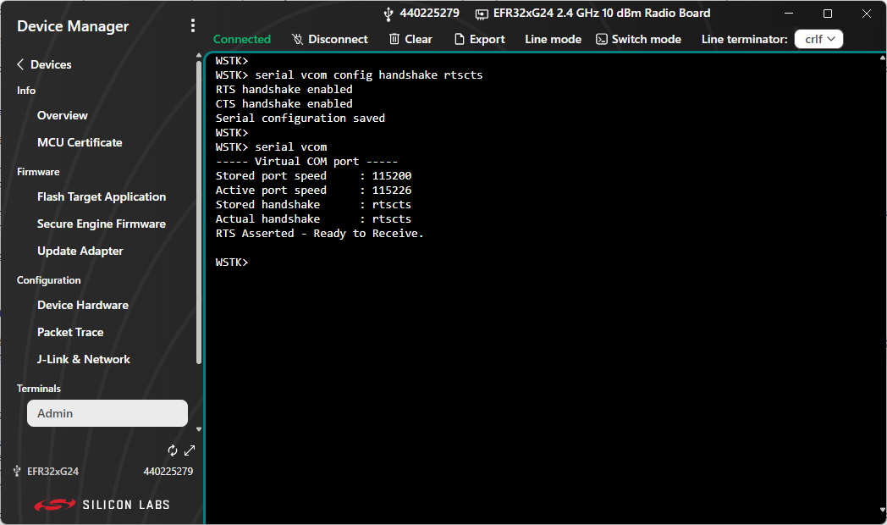
Task: Click sidebar scroll-down arrow
Action: [199, 429]
